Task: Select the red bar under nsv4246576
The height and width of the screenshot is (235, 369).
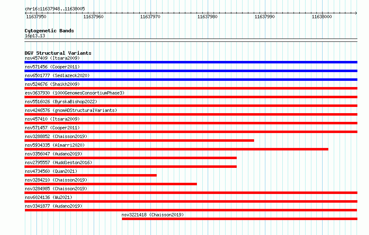Action: (191, 114)
